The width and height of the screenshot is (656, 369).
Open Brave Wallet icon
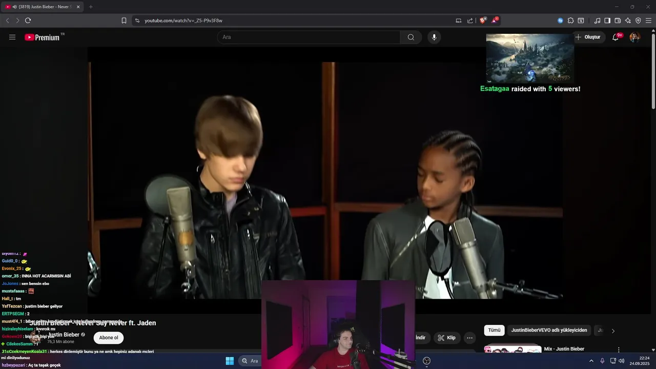point(618,20)
